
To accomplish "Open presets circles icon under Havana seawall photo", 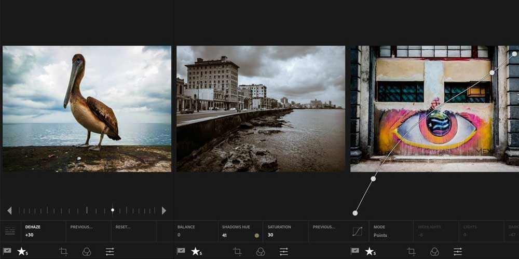I will (261, 252).
